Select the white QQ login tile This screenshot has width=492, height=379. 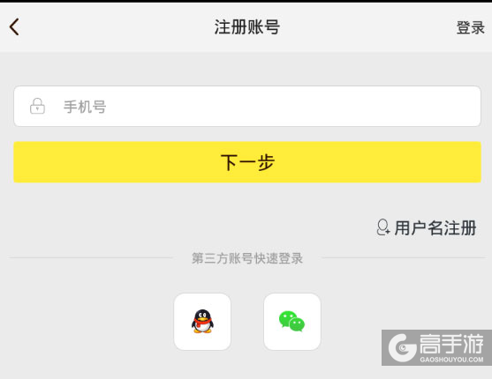point(202,322)
